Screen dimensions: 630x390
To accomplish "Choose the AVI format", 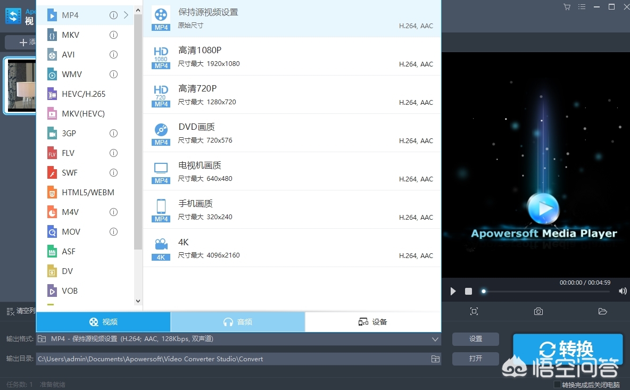I will coord(85,55).
